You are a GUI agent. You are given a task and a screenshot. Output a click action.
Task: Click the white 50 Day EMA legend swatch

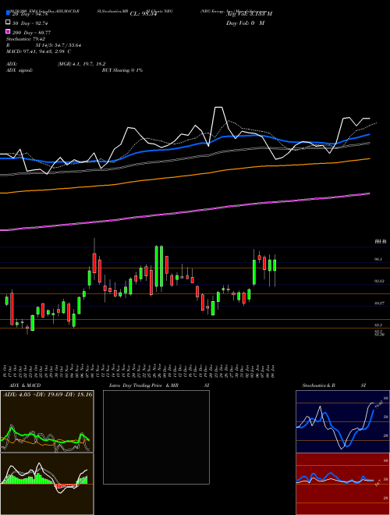coord(8,23)
